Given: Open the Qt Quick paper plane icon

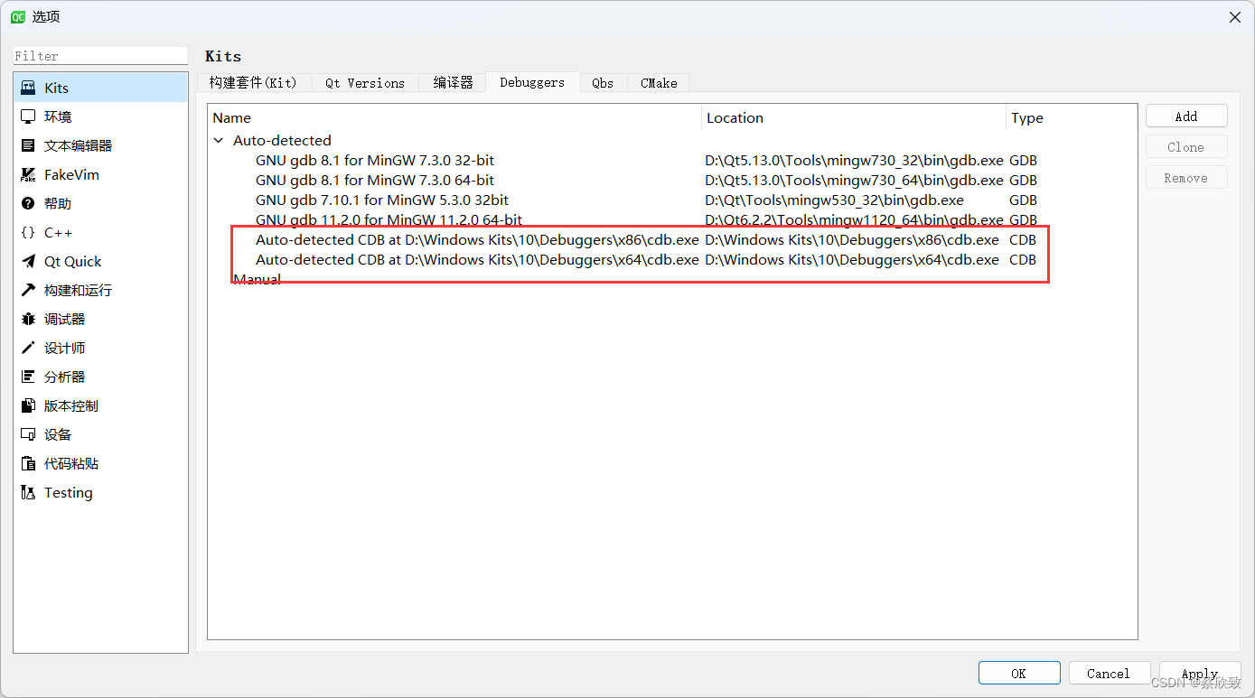Looking at the screenshot, I should coord(28,261).
